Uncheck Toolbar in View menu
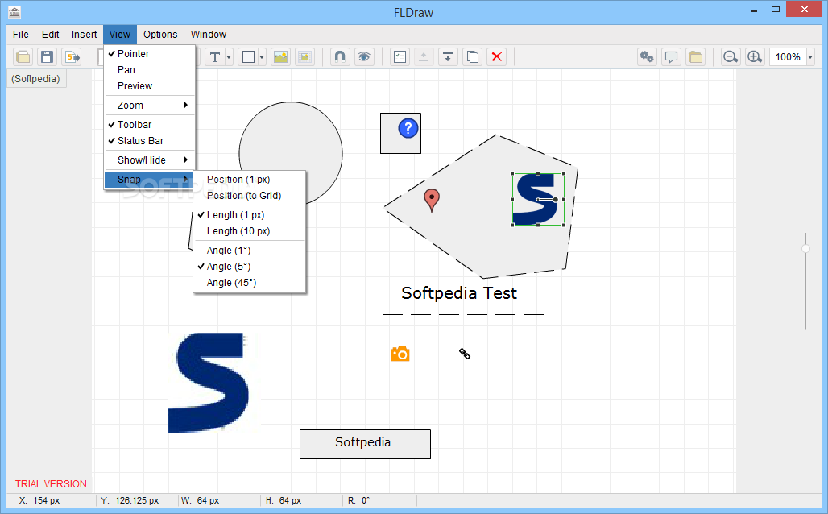The height and width of the screenshot is (514, 828). [x=150, y=125]
